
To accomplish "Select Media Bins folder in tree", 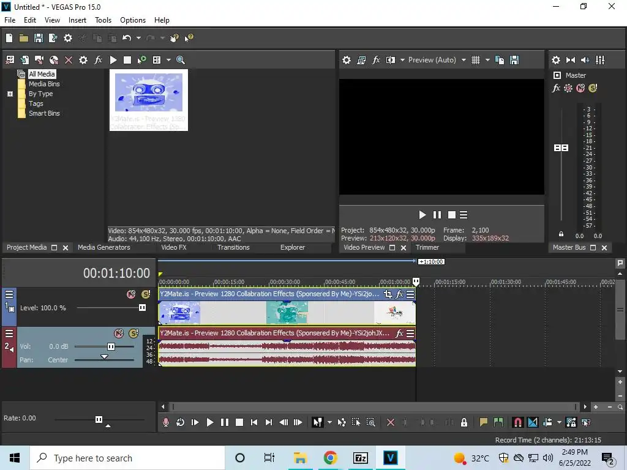I will point(43,84).
